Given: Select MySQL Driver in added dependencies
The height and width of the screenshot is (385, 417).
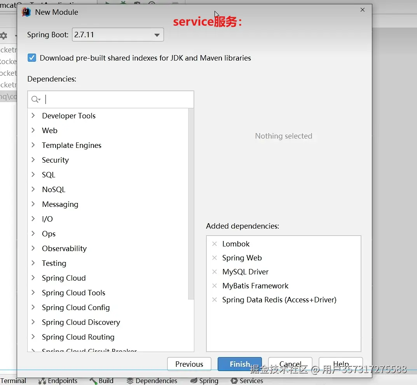Looking at the screenshot, I should click(246, 272).
